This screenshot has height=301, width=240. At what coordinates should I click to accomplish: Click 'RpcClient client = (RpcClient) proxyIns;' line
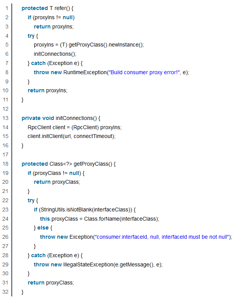74,127
